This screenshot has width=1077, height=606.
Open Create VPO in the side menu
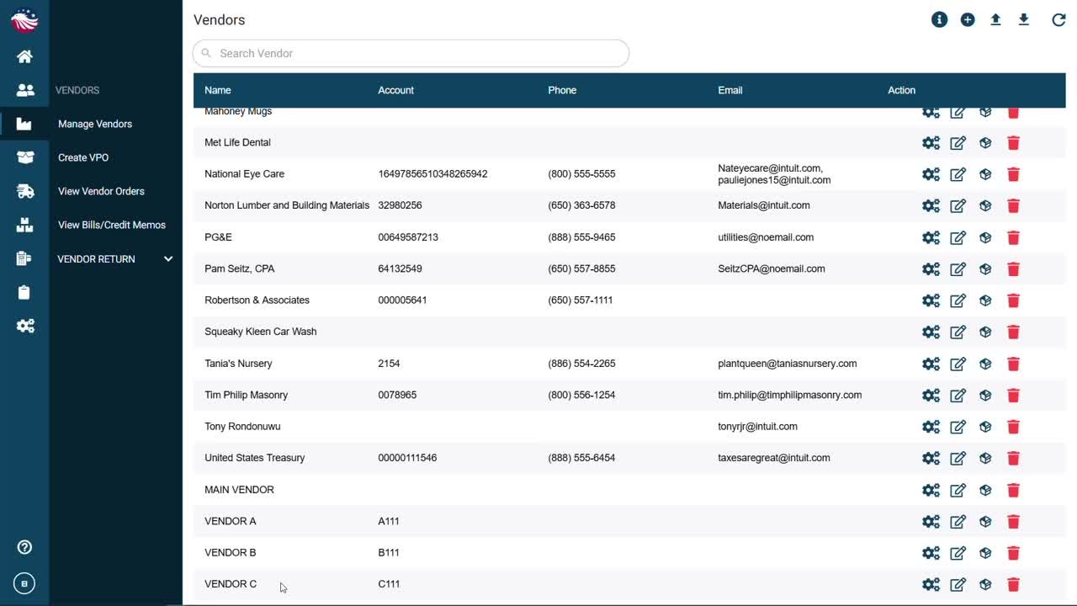point(83,157)
